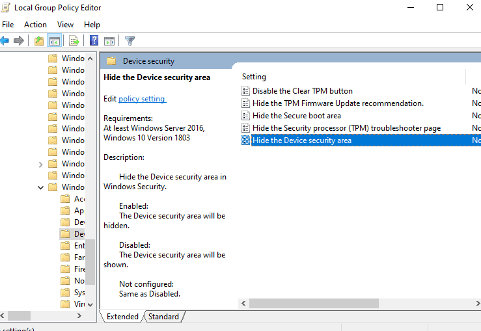
Task: Open the File menu
Action: pyautogui.click(x=8, y=25)
